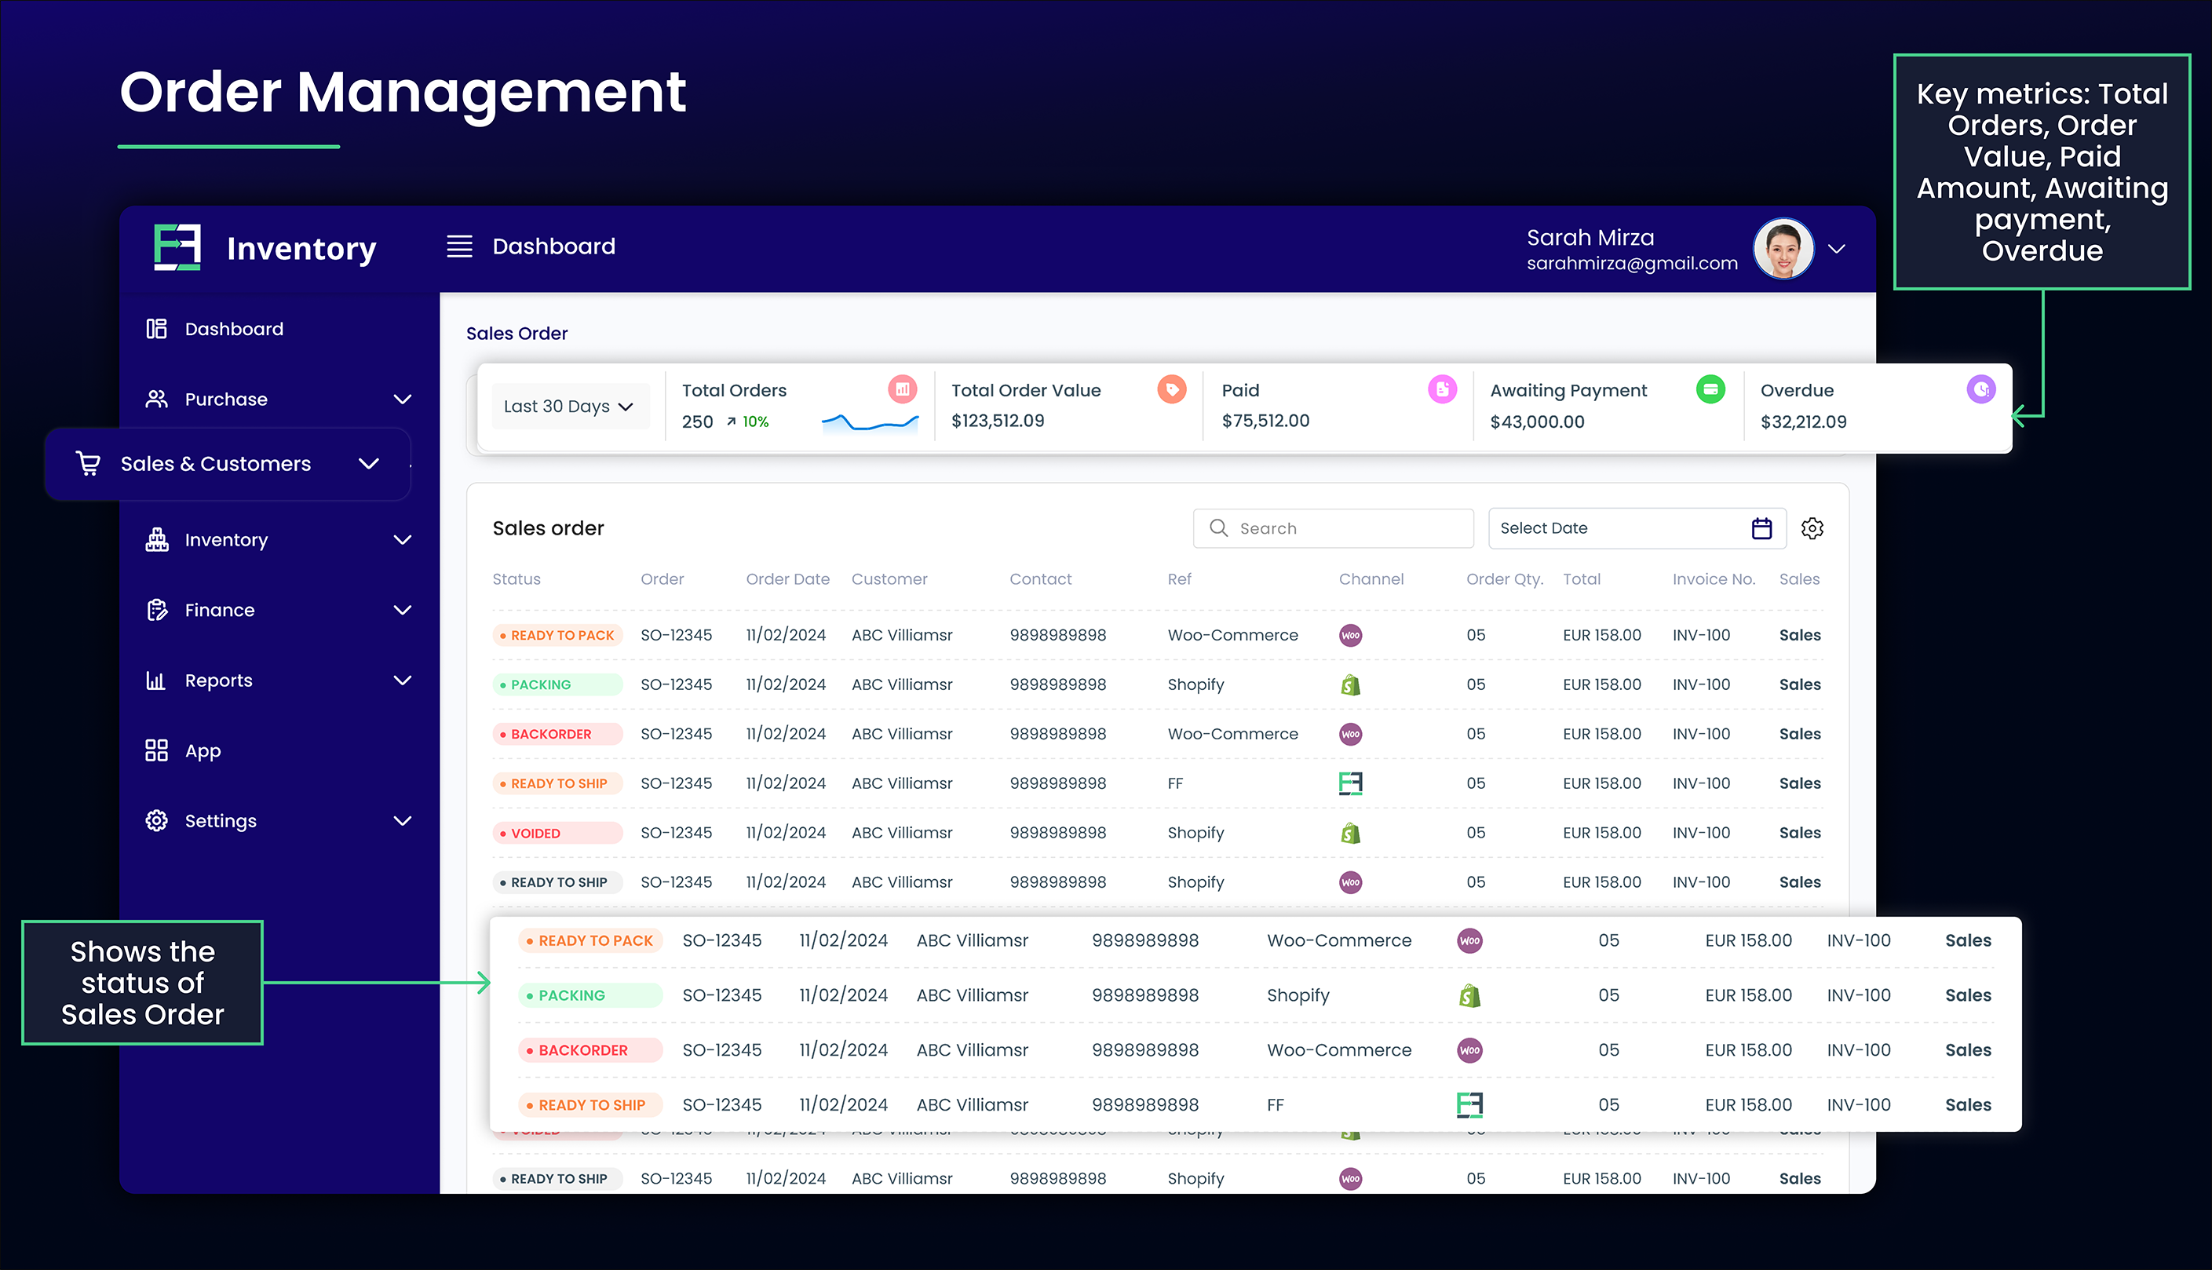Image resolution: width=2212 pixels, height=1270 pixels.
Task: Click the Inventory logo in header
Action: point(178,248)
